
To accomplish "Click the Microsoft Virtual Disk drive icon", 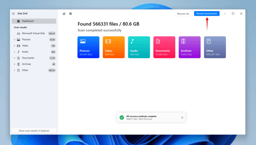I will [x=18, y=33].
